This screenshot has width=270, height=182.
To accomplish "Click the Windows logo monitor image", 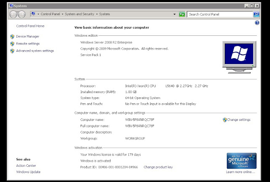I will (239, 57).
